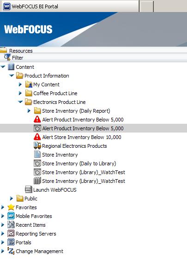Image resolution: width=187 pixels, height=260 pixels.
Task: Click the Portals BIP icon
Action: coord(11,242)
